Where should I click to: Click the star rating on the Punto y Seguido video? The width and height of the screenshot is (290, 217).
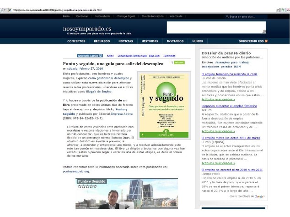tap(87, 186)
